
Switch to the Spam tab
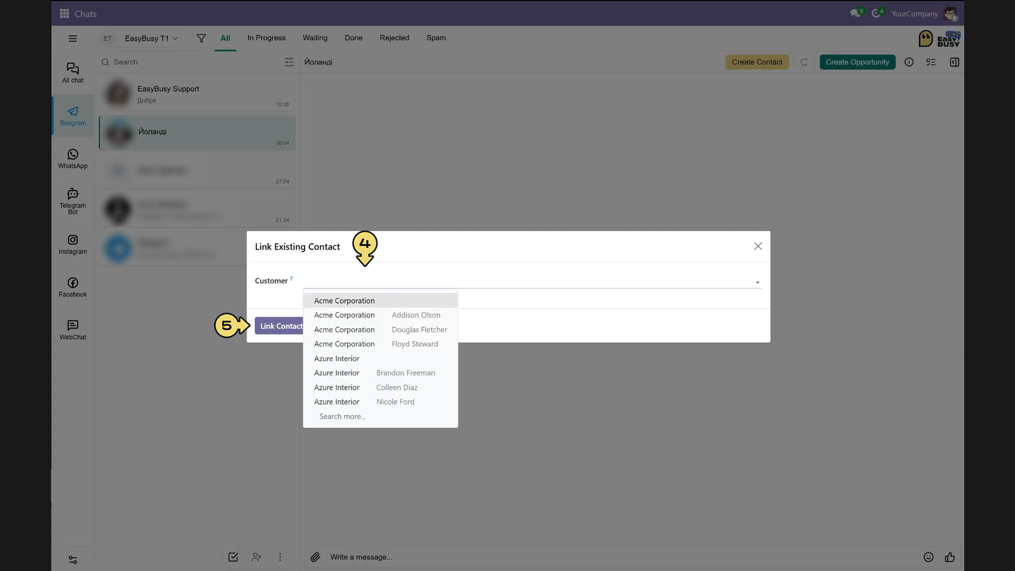click(x=436, y=38)
